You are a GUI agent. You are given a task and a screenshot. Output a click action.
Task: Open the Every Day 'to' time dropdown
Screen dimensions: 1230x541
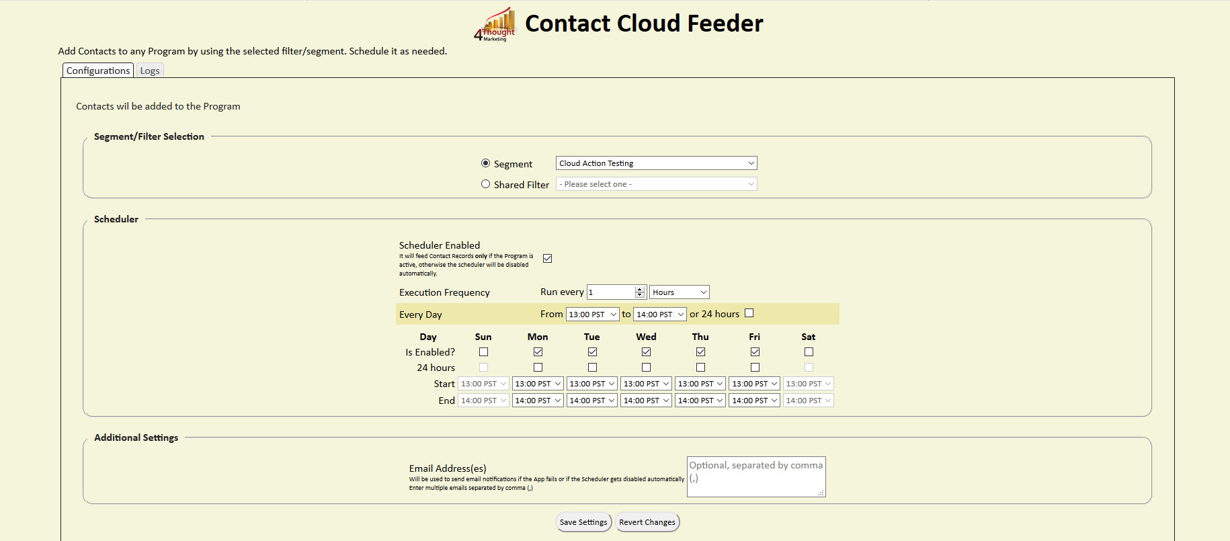point(660,315)
